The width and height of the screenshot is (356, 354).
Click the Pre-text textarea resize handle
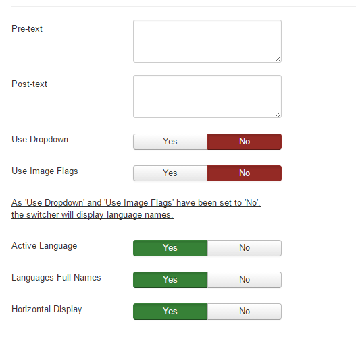278,59
